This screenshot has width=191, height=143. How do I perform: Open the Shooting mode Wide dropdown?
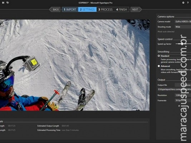coord(183,27)
